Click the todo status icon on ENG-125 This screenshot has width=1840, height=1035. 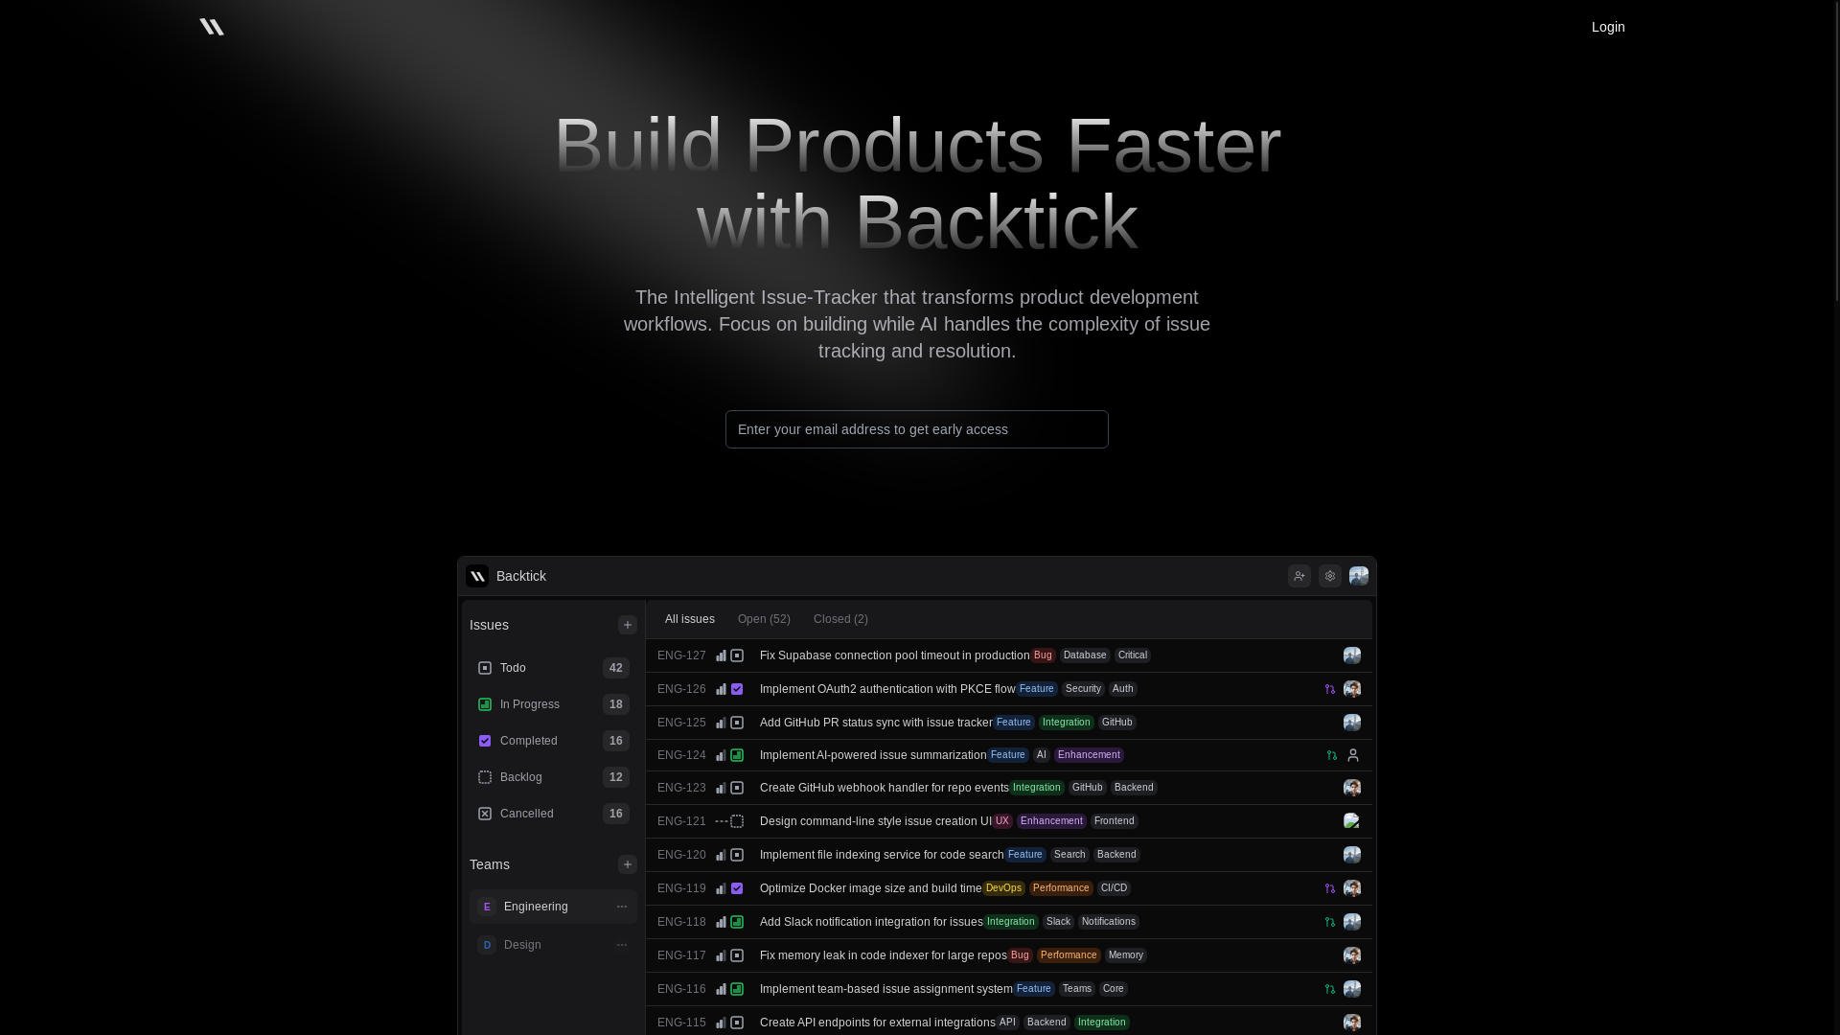click(737, 723)
